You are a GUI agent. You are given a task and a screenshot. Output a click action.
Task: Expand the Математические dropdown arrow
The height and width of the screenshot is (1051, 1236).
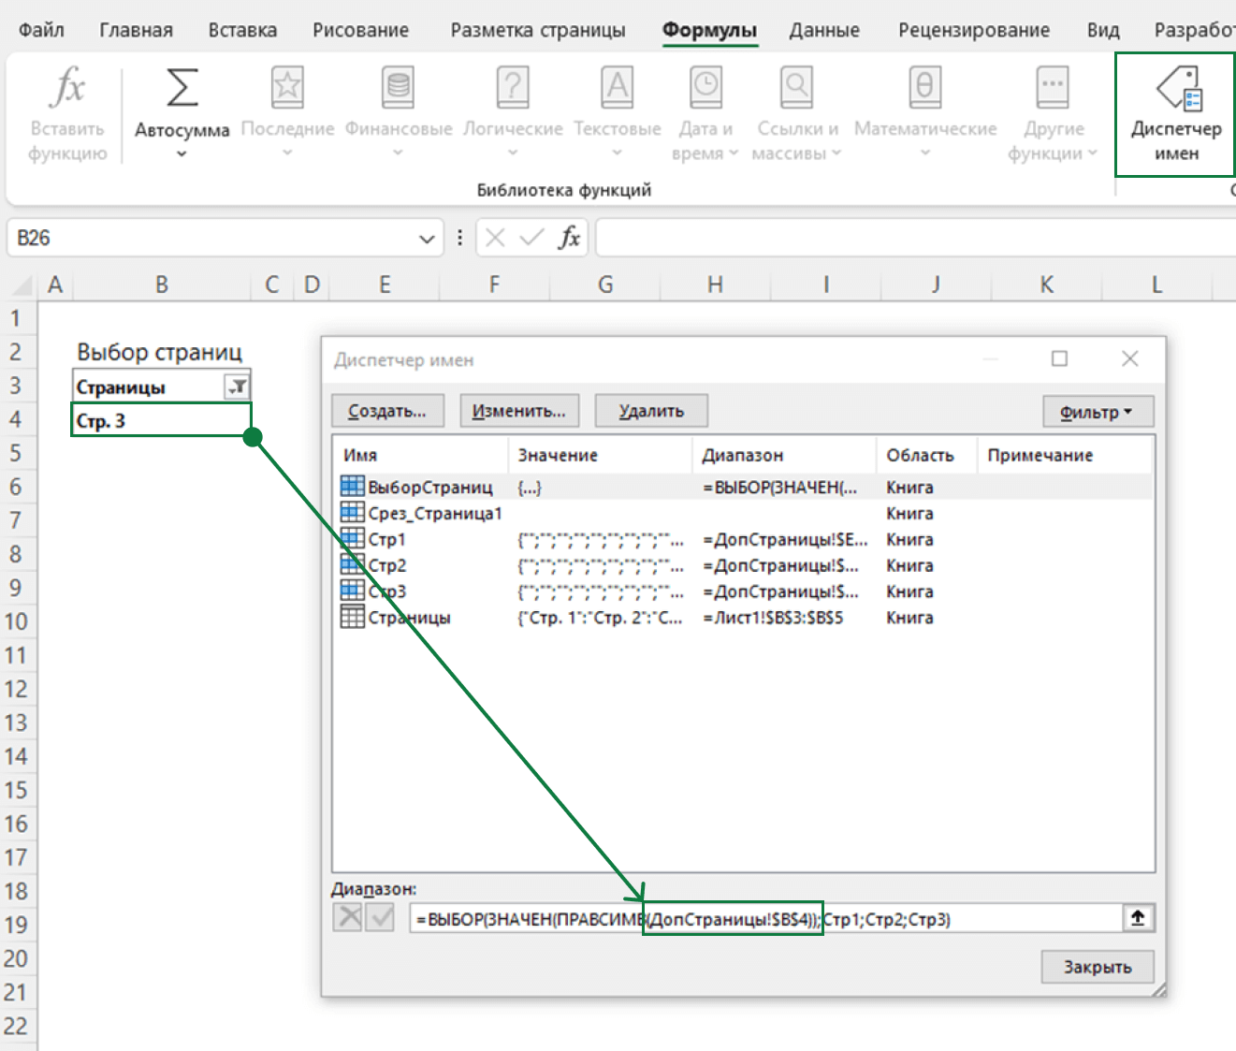925,153
